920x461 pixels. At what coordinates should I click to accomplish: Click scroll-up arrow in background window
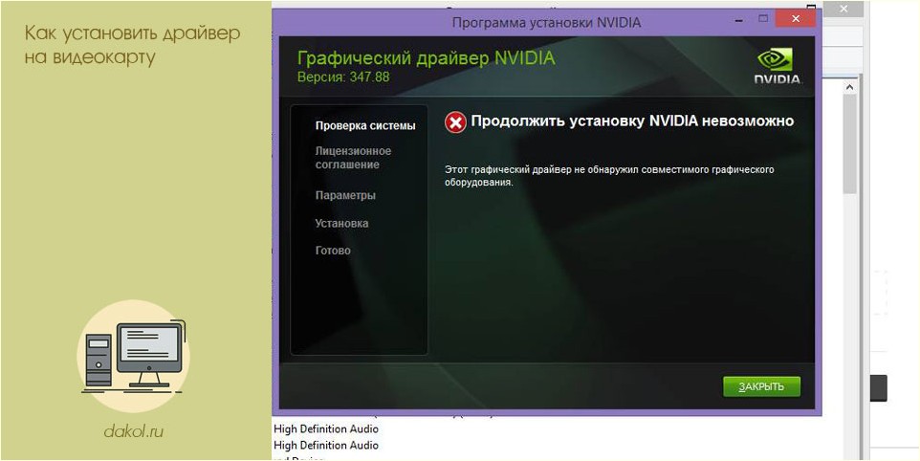(849, 87)
